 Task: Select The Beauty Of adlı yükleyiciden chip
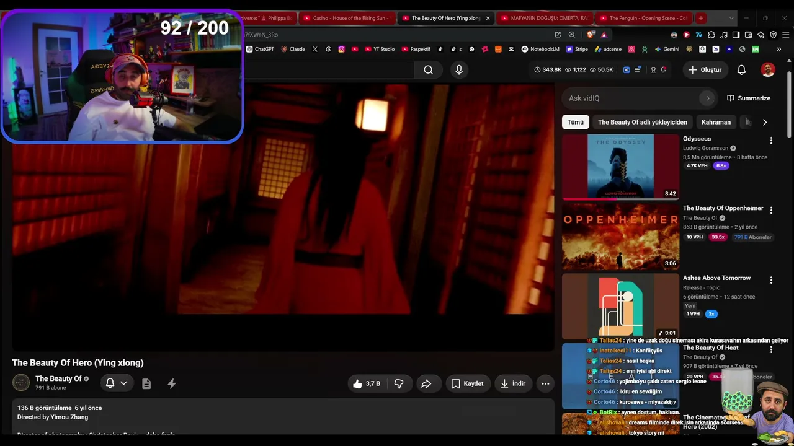pyautogui.click(x=643, y=122)
